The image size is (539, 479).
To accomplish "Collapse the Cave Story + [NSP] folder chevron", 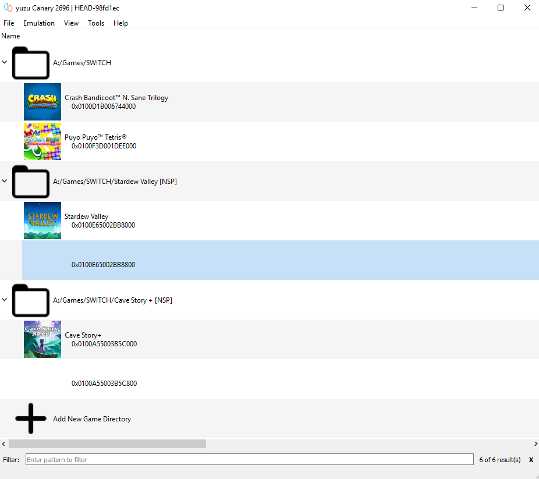I will click(x=5, y=300).
